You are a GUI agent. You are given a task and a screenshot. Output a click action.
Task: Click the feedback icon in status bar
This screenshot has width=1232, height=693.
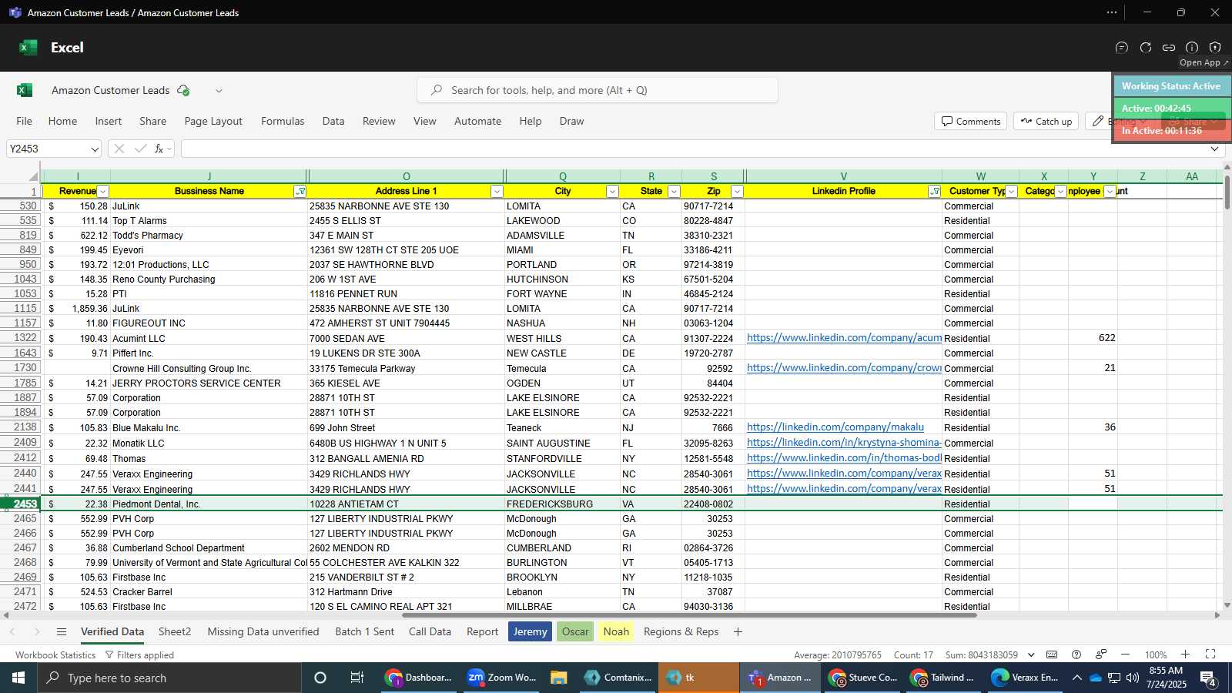pos(1101,654)
